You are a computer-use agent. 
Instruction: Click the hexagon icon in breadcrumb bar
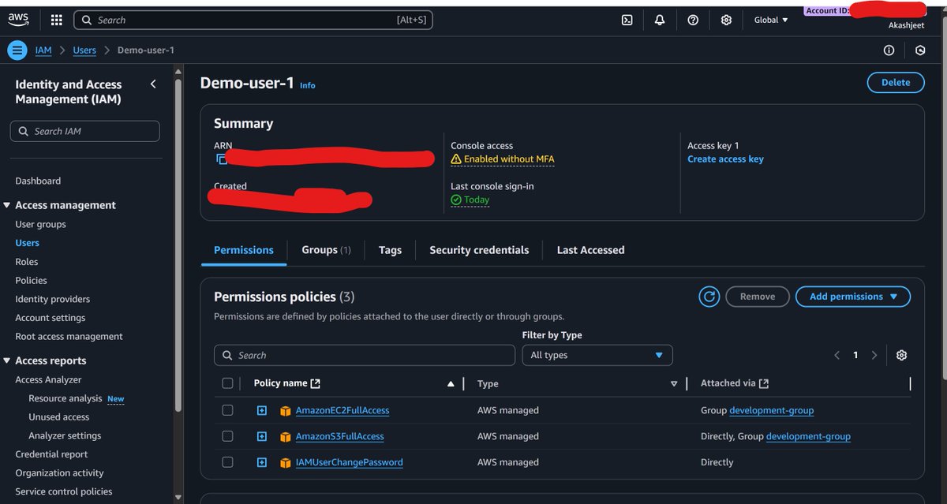(x=919, y=50)
